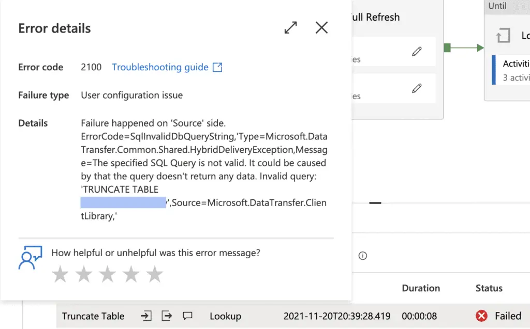
Task: Click the 2021-11-20T20:39:28.419 run start value
Action: tap(337, 316)
